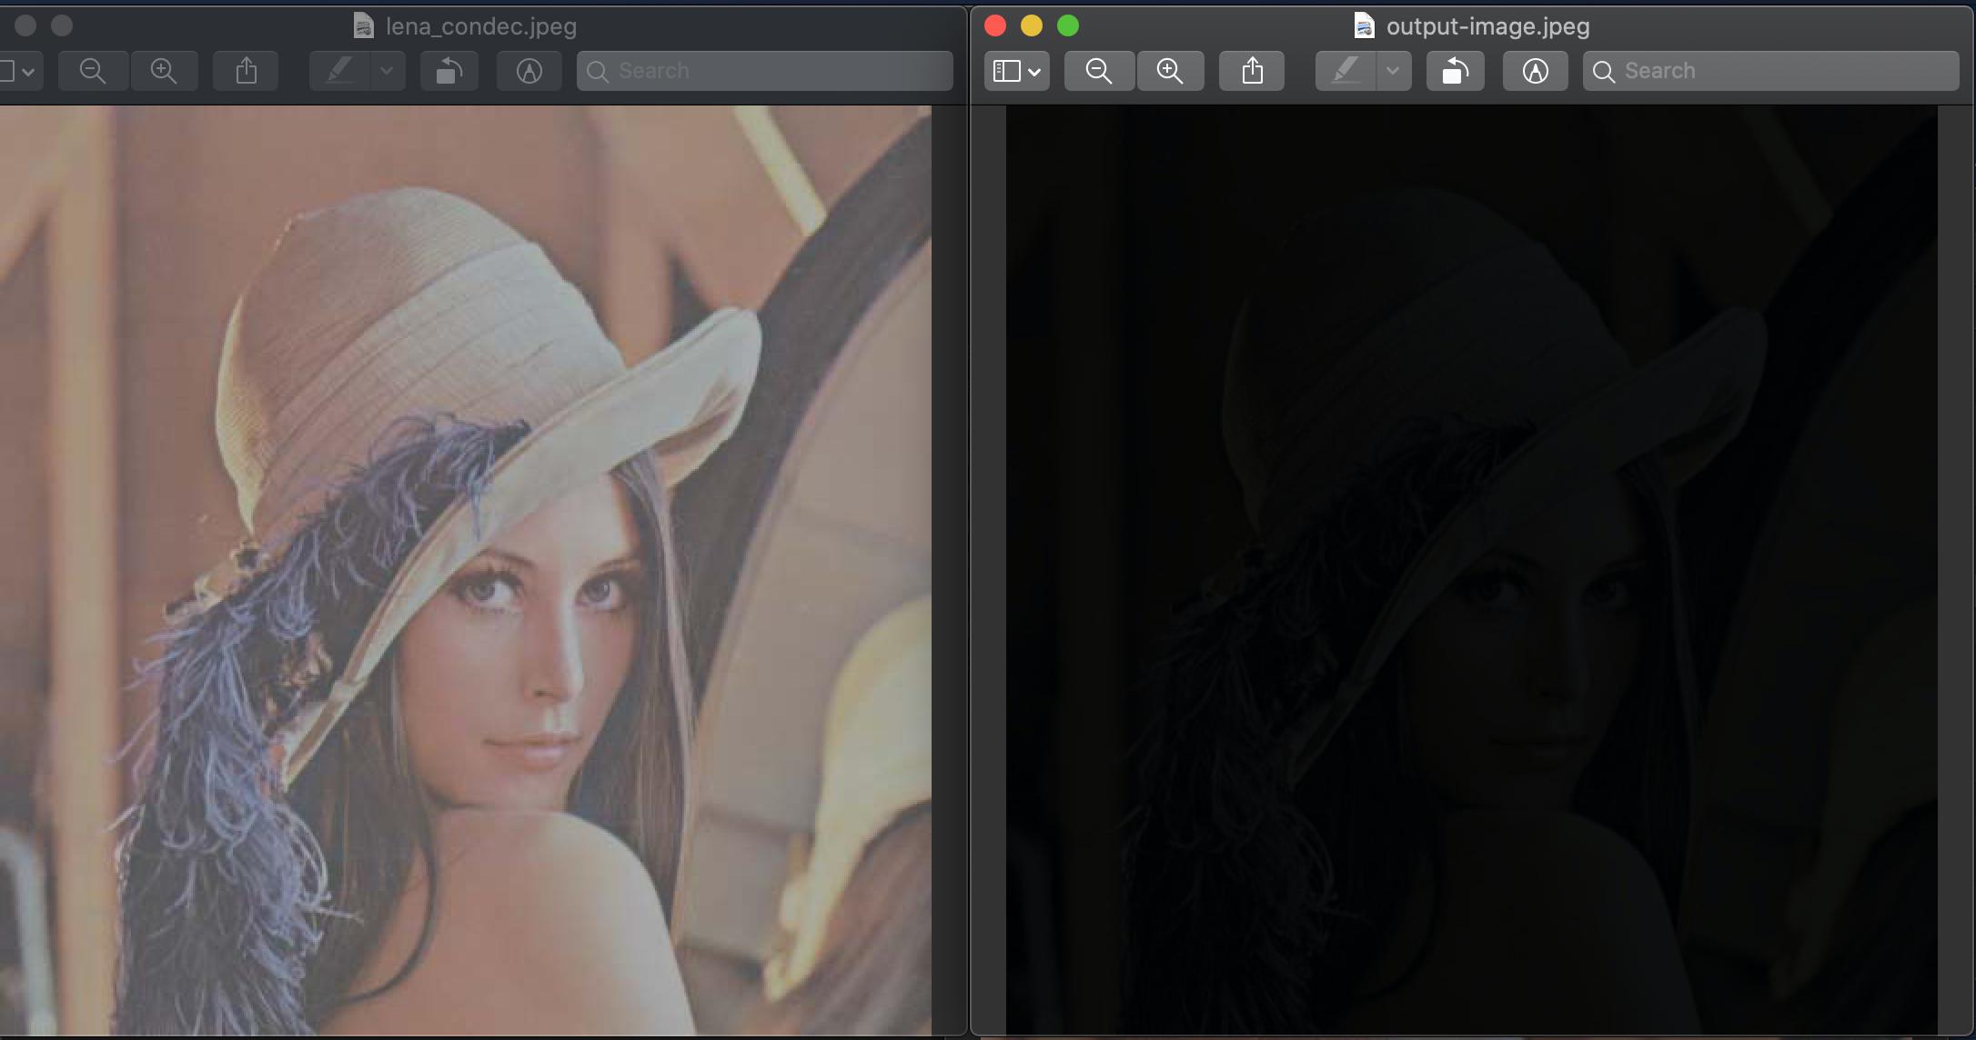Click the Lena photo in lena_condec.jpeg window
Viewport: 1976px width, 1040px height.
tap(465, 570)
